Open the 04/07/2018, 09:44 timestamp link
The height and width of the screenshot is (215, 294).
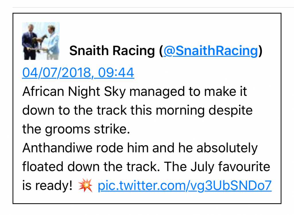tap(78, 73)
